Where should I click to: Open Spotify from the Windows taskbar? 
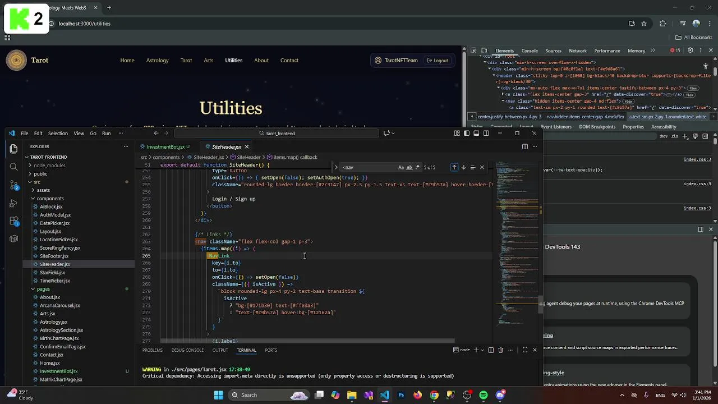484,395
